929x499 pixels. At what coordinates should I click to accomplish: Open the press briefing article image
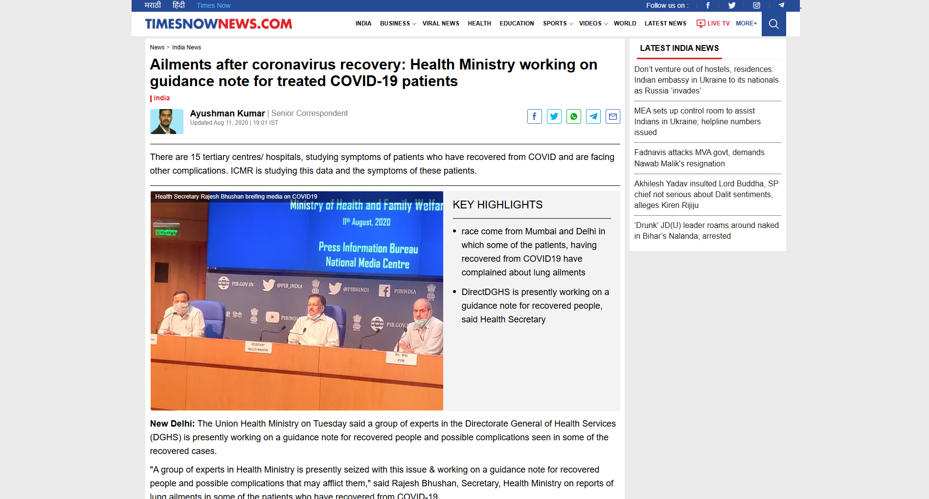click(296, 301)
